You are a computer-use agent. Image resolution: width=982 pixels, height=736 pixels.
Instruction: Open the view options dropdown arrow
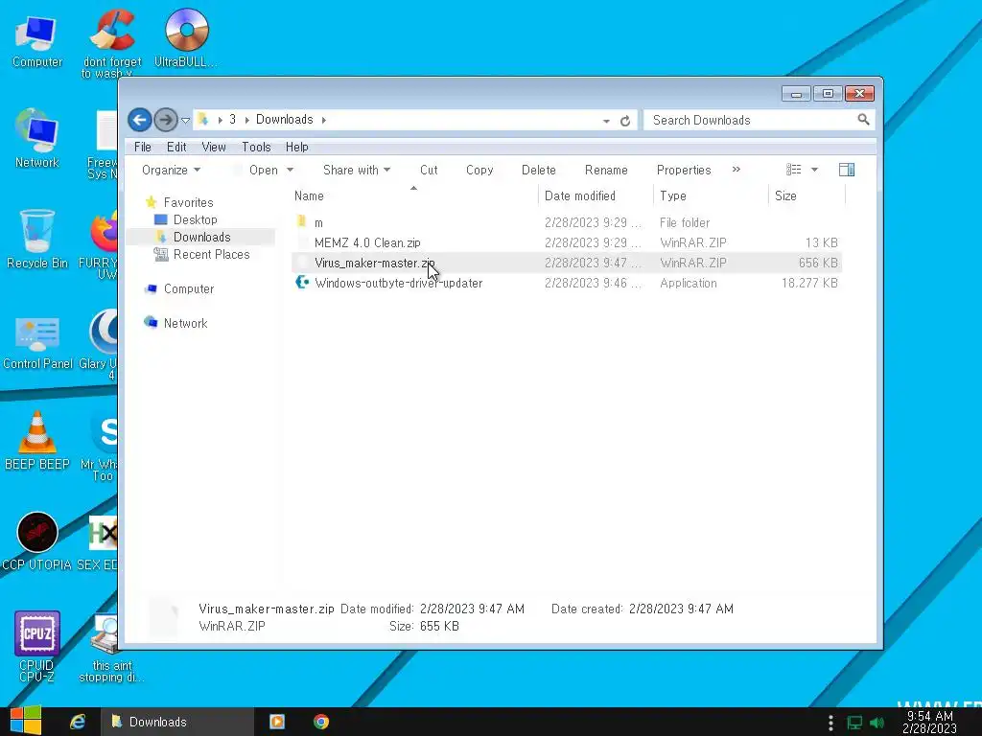[814, 170]
